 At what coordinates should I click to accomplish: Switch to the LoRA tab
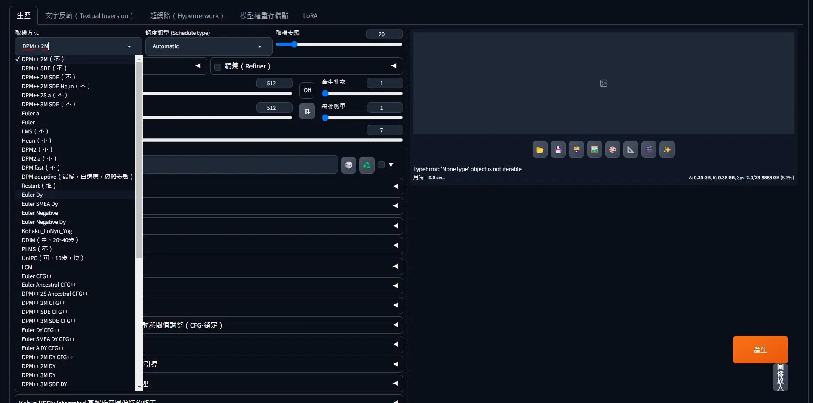tap(310, 16)
